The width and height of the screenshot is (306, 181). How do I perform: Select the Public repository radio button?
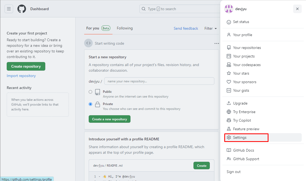[90, 92]
